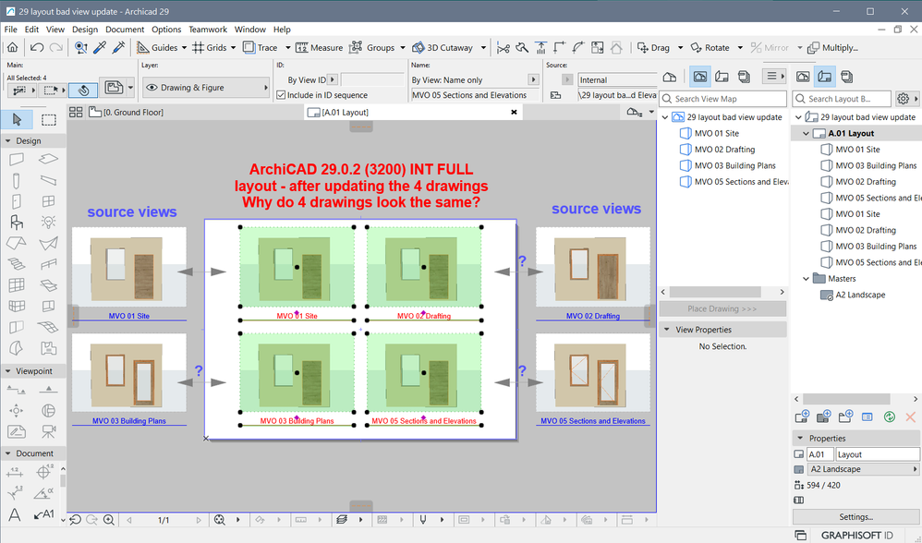
Task: Select the Lamp tool
Action: (x=48, y=223)
